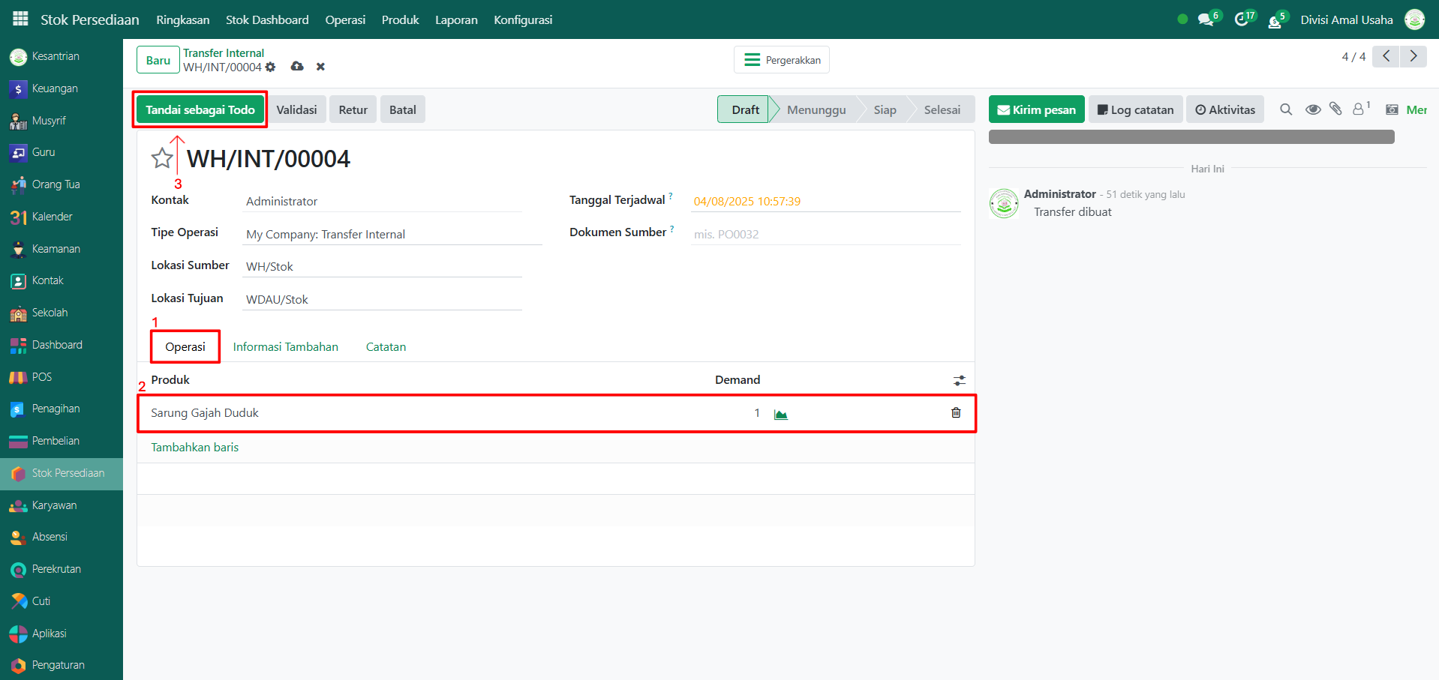Open conversations icon in top bar
This screenshot has width=1439, height=680.
click(x=1206, y=20)
